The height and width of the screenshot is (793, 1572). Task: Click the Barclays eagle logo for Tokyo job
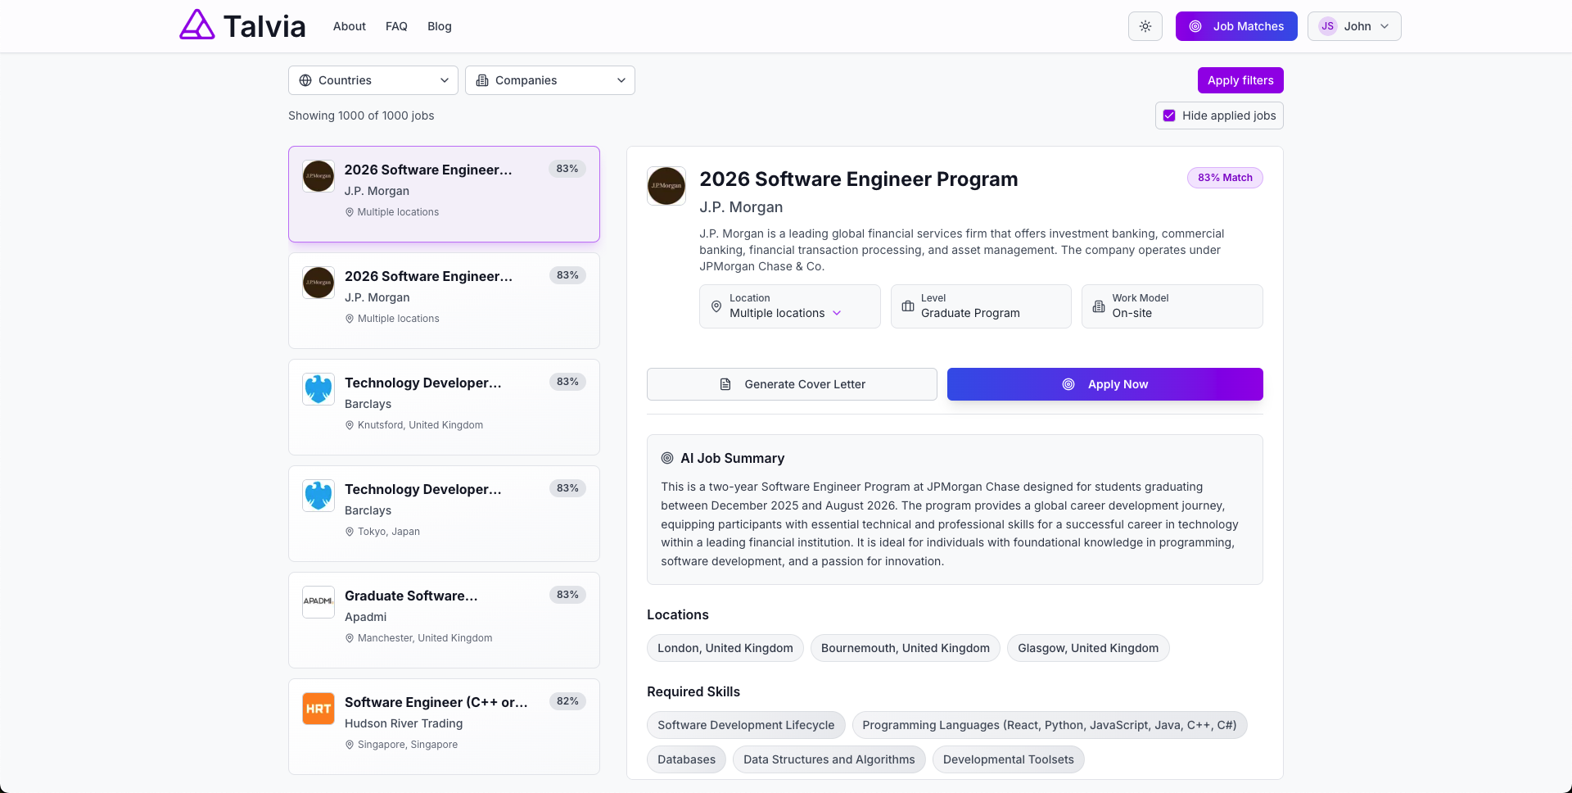click(318, 496)
